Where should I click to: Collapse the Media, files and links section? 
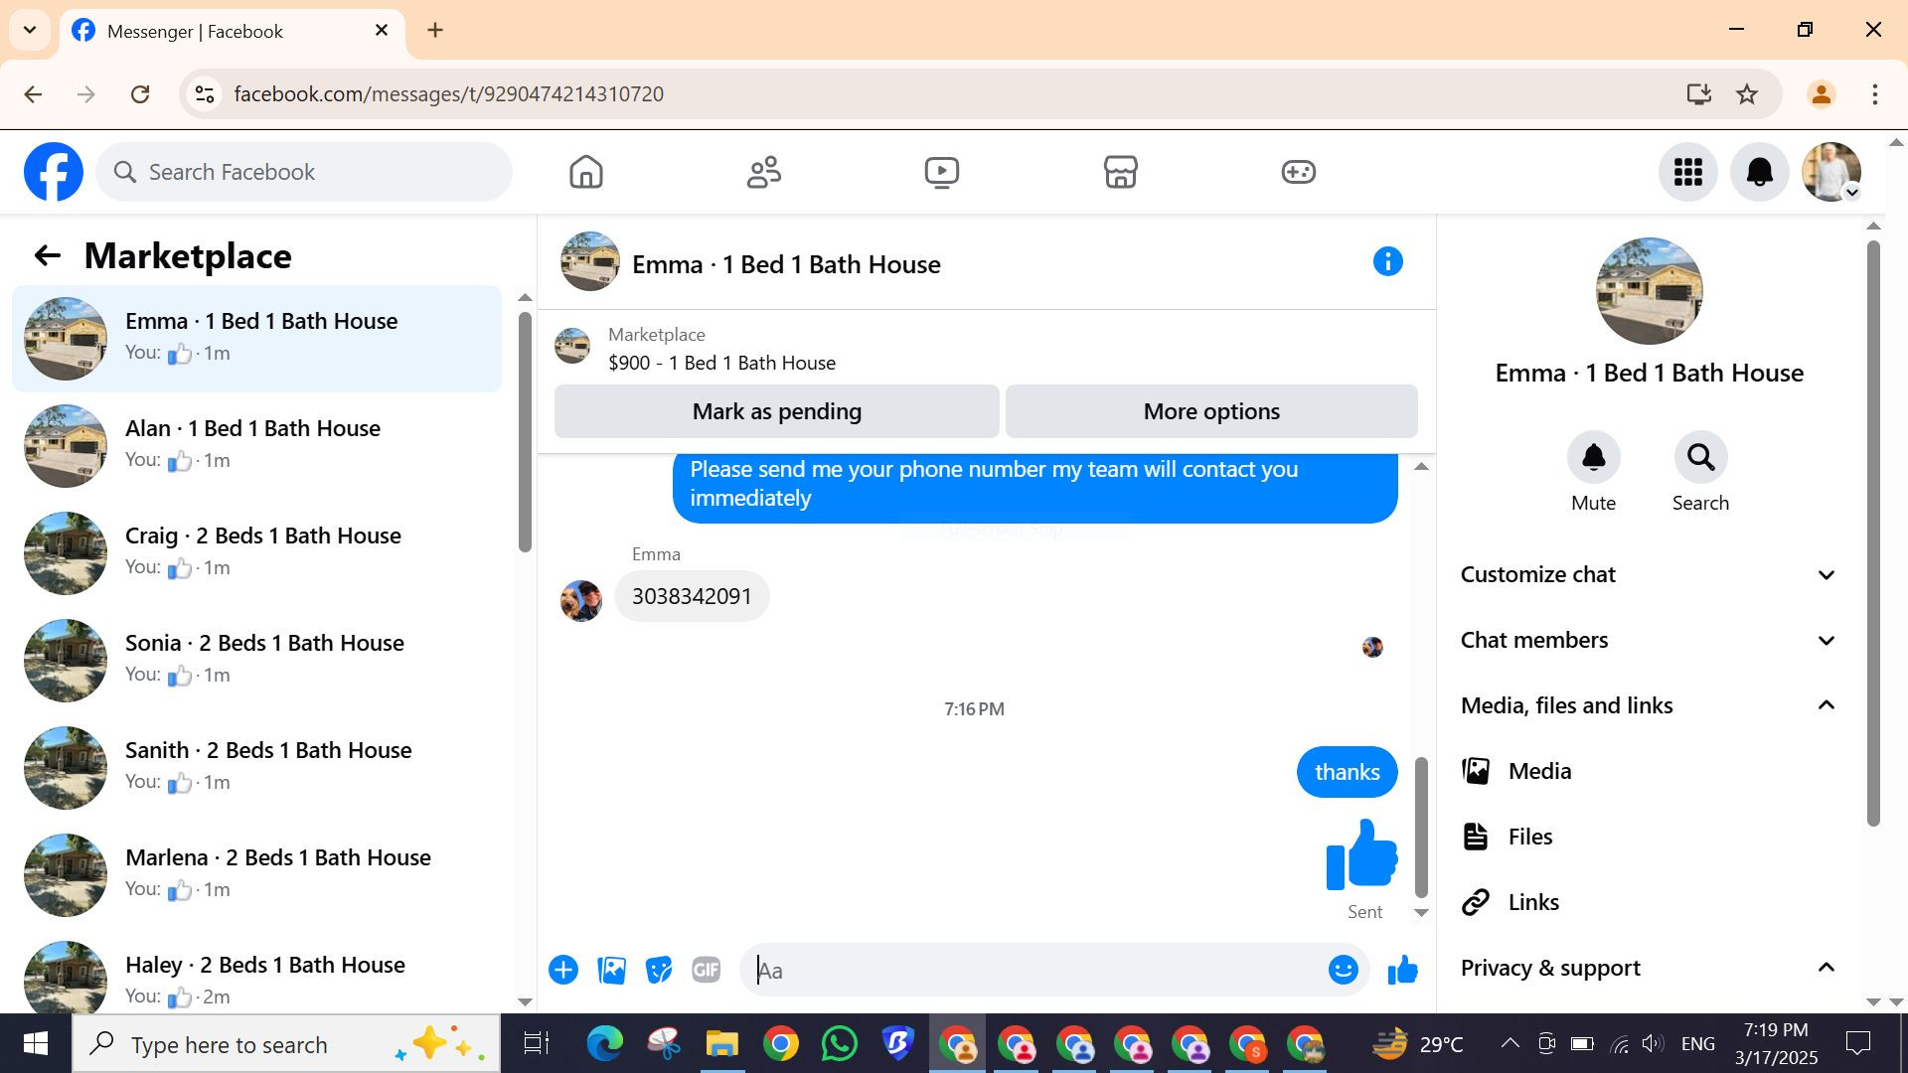click(x=1650, y=705)
